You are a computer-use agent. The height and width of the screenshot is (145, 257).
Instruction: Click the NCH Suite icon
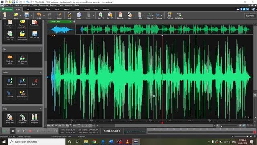[x=179, y=16]
